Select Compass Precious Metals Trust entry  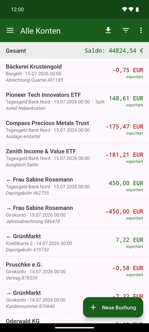74,129
